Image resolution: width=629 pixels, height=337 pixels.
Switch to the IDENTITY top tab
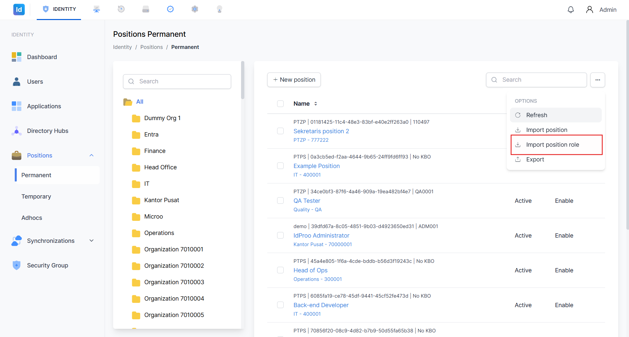[x=59, y=10]
